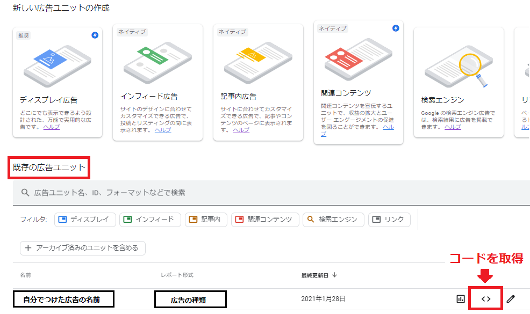The height and width of the screenshot is (314, 530).
Task: Filter ad units by リンク
Action: (389, 220)
